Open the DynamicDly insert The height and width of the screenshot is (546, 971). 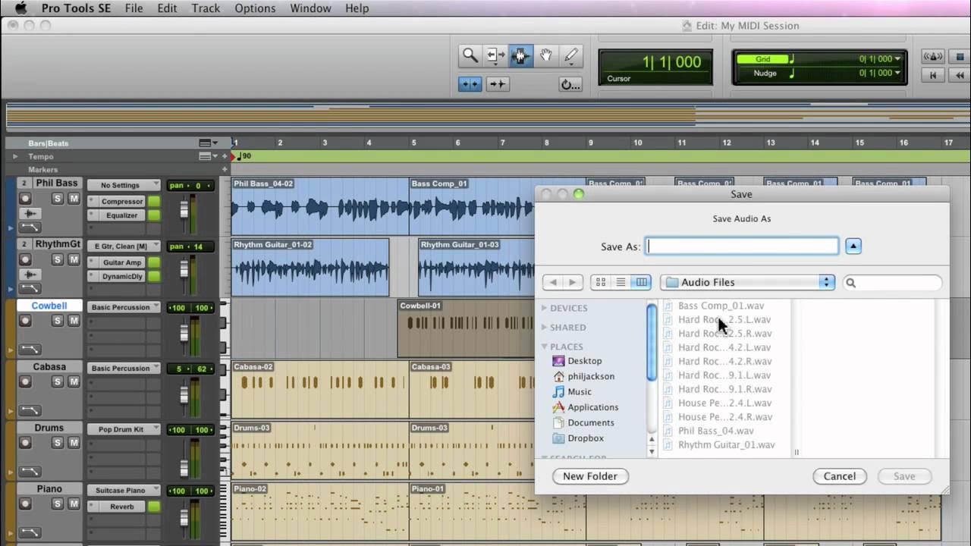point(122,277)
